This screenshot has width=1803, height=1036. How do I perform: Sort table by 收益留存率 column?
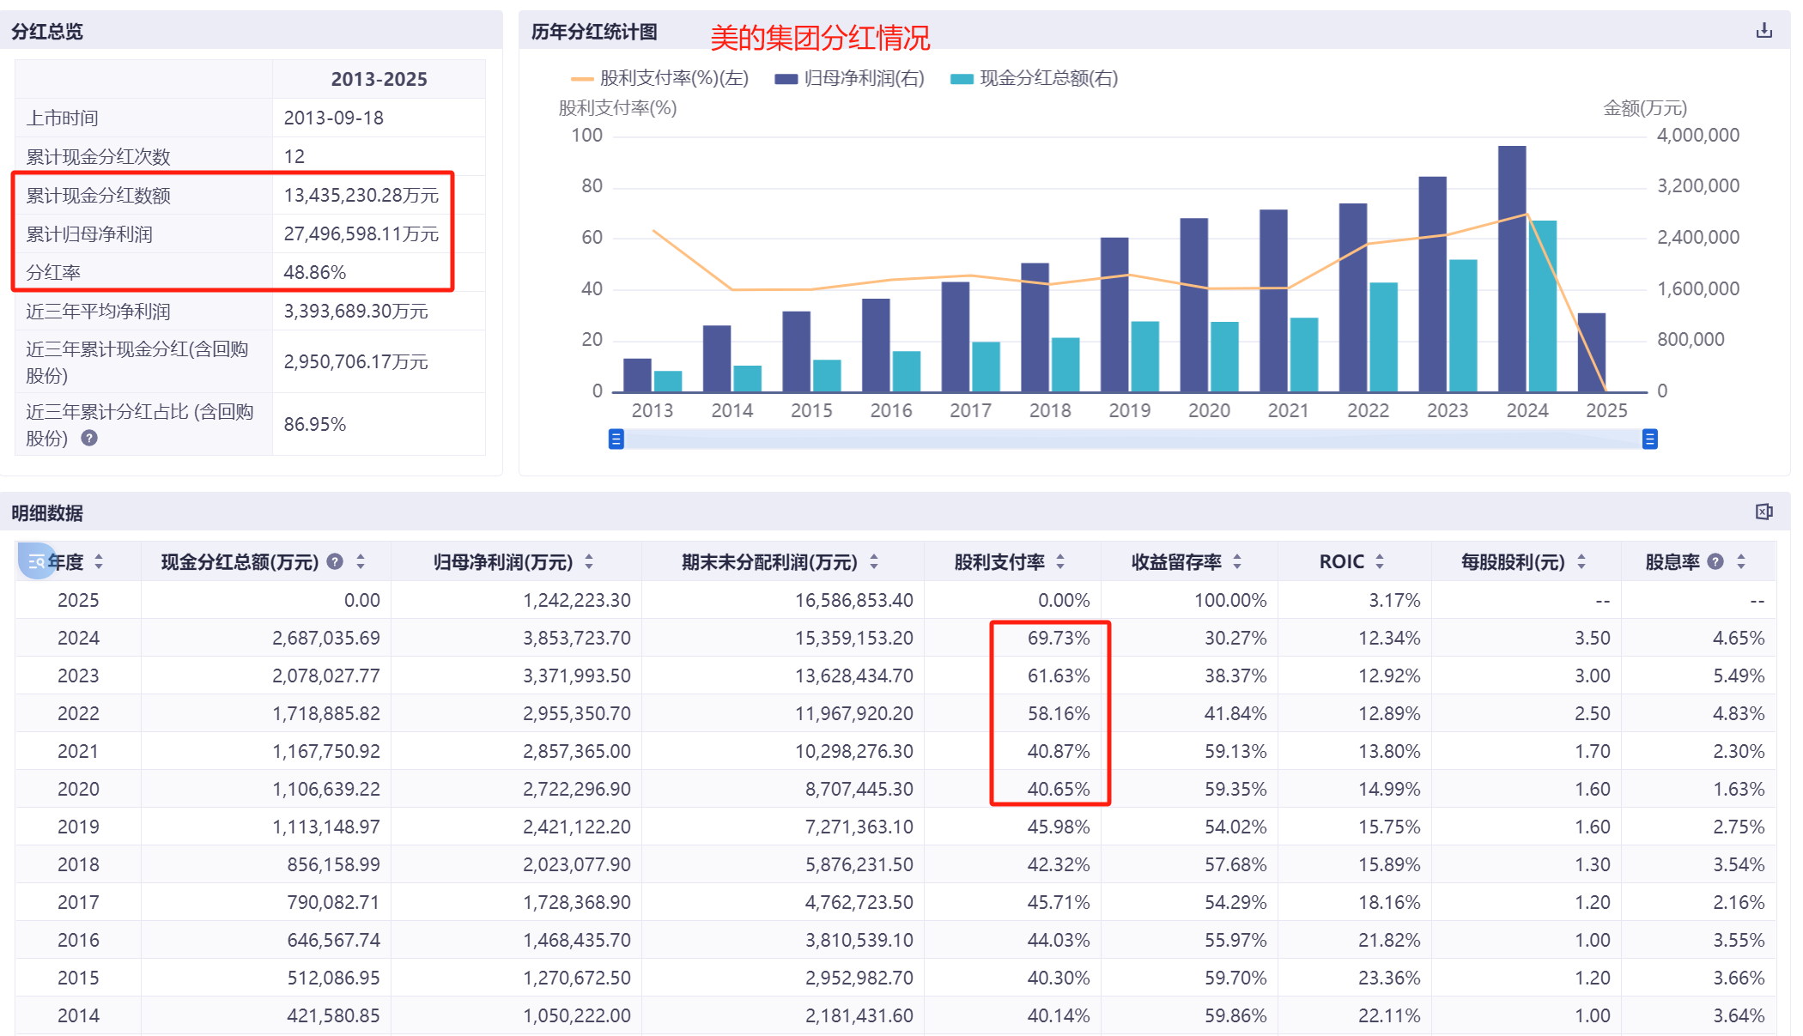point(1237,561)
